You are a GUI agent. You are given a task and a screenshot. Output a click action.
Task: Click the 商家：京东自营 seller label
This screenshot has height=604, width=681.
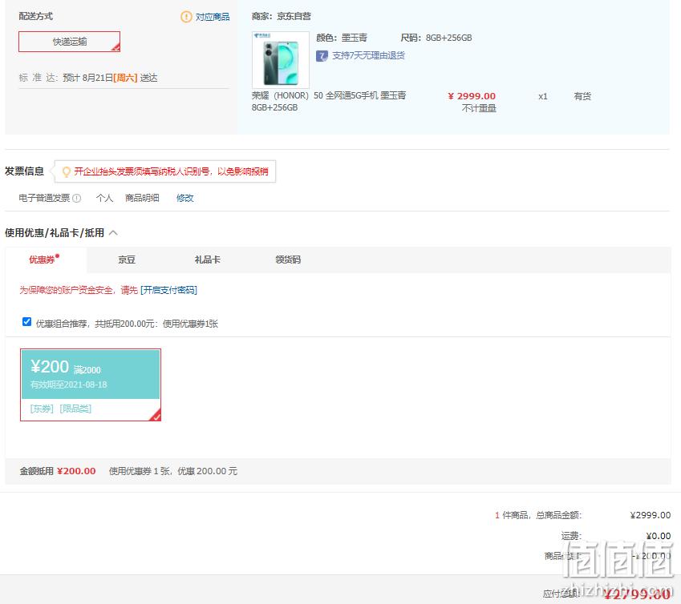point(282,17)
